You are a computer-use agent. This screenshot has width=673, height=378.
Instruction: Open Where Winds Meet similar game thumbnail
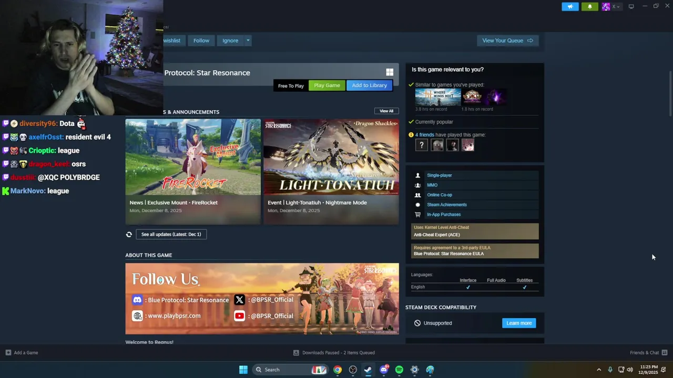coord(437,97)
